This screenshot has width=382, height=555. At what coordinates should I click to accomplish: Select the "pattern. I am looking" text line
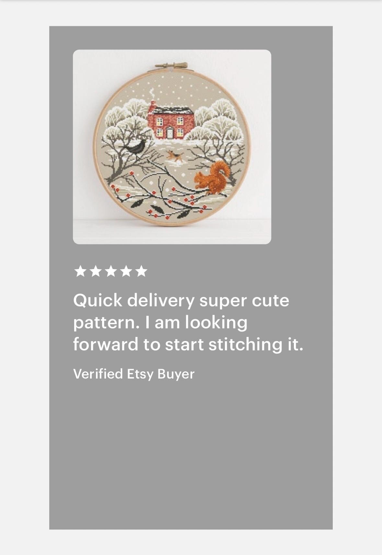(160, 323)
